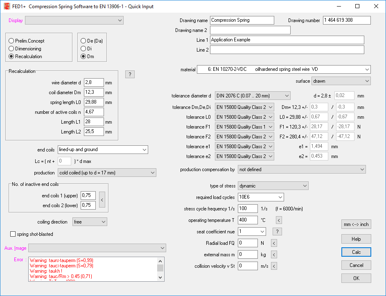The image size is (386, 296).
Task: Select the Prelim.Concept radio button
Action: [x=11, y=41]
